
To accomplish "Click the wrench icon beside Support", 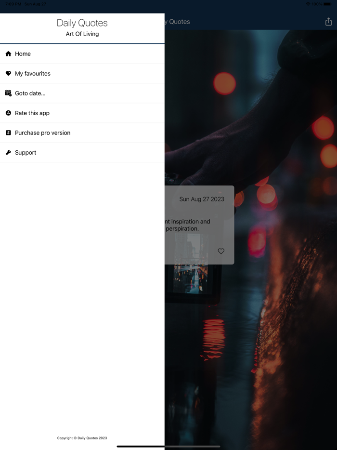I will pyautogui.click(x=8, y=152).
